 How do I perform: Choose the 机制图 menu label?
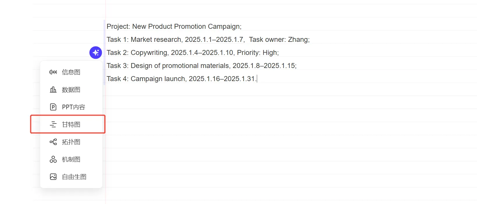pos(71,159)
